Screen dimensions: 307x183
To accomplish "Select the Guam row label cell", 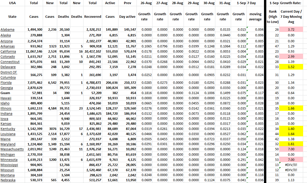I will [x=5, y=93].
